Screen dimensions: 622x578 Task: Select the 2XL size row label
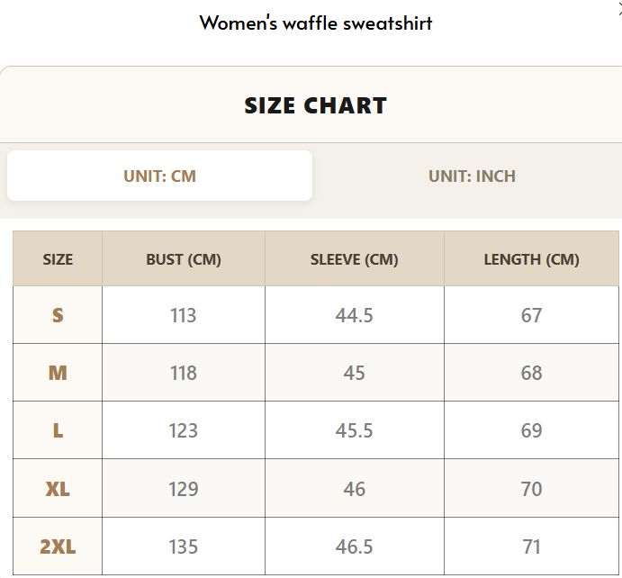[58, 546]
